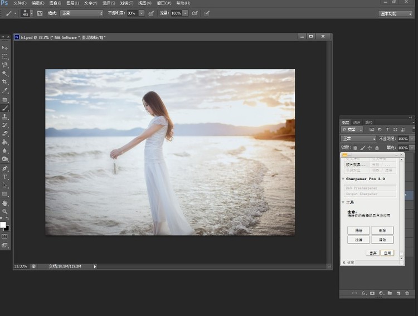
Task: Toggle shape layer filter icon
Action: pos(395,130)
